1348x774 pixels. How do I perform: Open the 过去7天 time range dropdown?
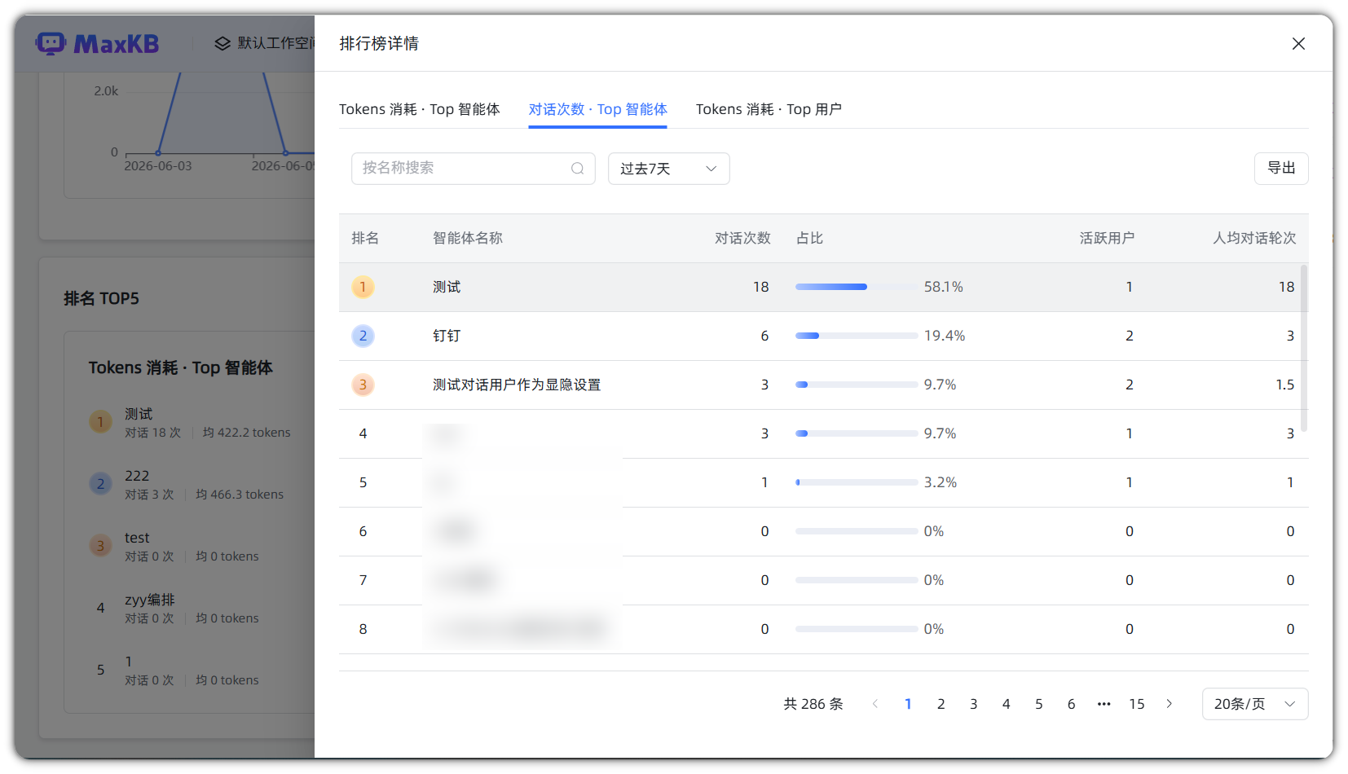[x=668, y=169]
